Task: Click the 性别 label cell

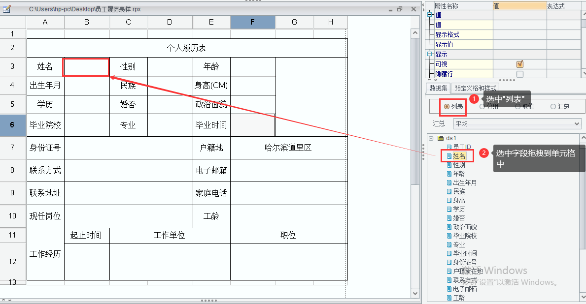Action: [128, 67]
